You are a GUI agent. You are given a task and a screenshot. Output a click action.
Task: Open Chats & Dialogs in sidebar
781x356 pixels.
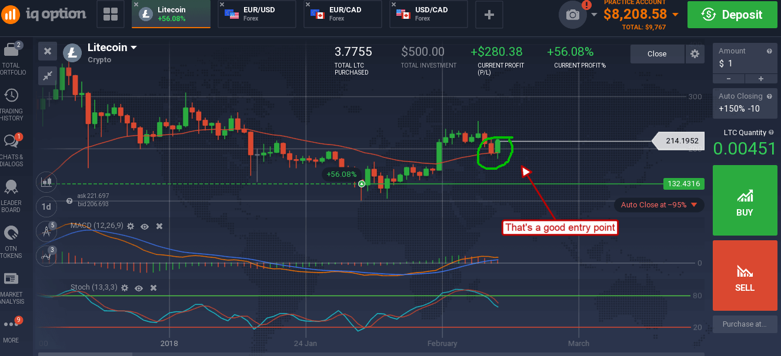[x=11, y=150]
